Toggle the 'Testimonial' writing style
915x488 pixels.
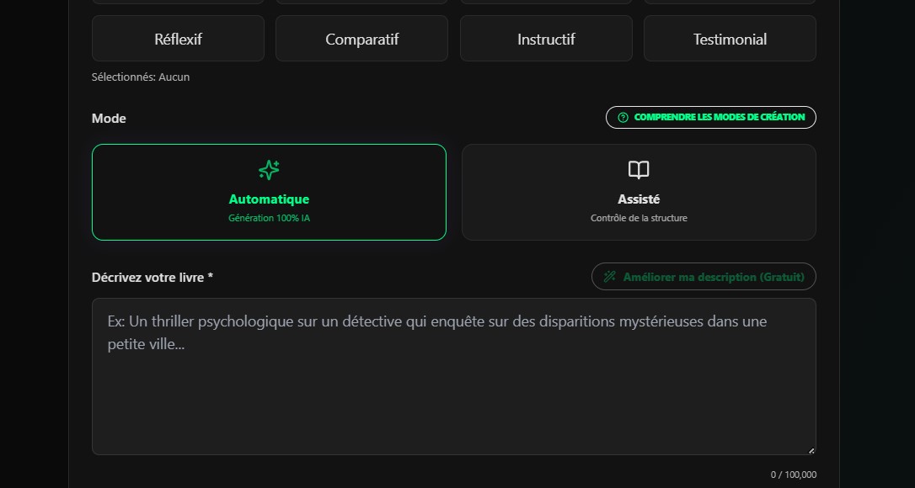coord(730,38)
